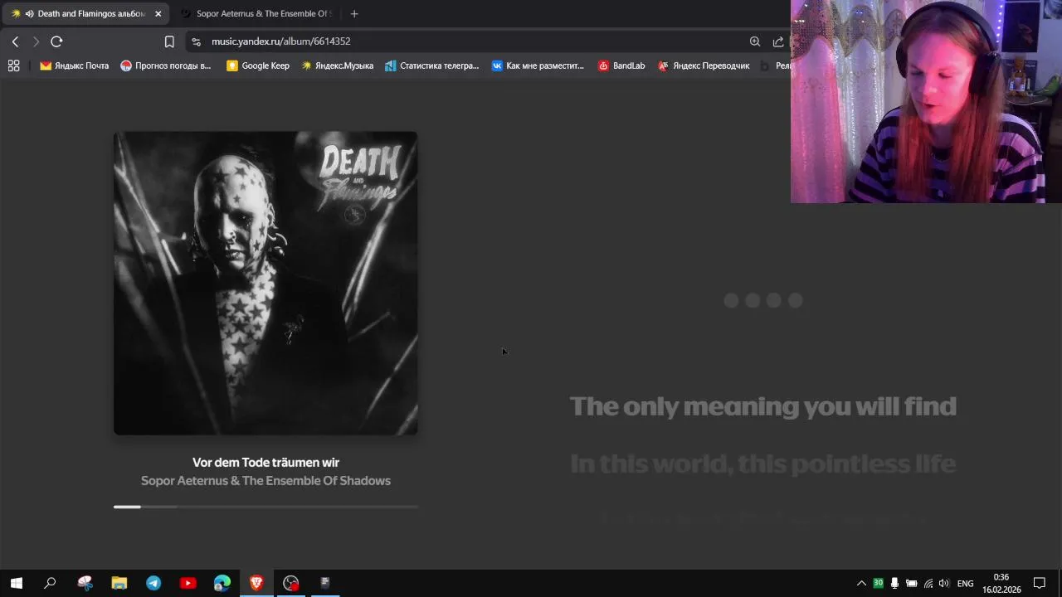This screenshot has height=597, width=1062.
Task: Open the Яндекс Переводчик bookmark
Action: (704, 66)
